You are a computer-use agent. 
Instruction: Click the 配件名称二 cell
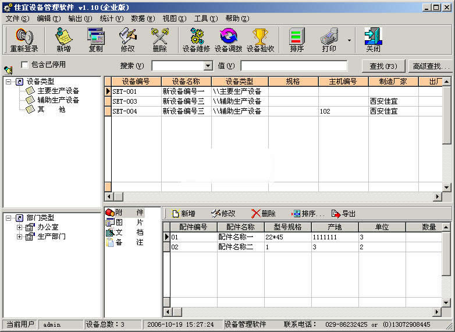240,247
